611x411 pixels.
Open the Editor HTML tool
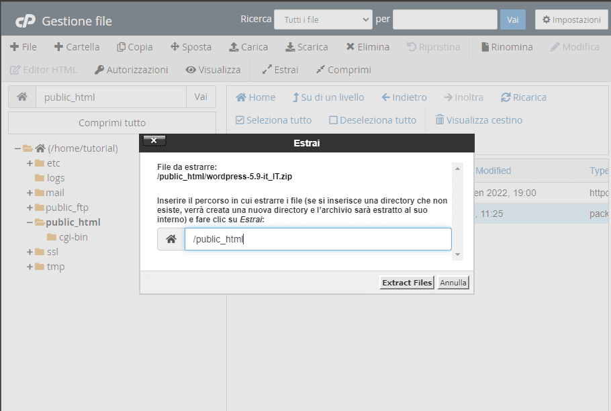43,70
